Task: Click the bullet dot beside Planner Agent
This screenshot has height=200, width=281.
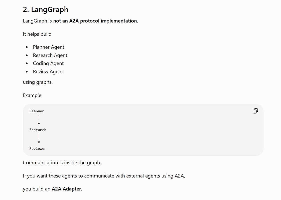Action: coord(27,47)
